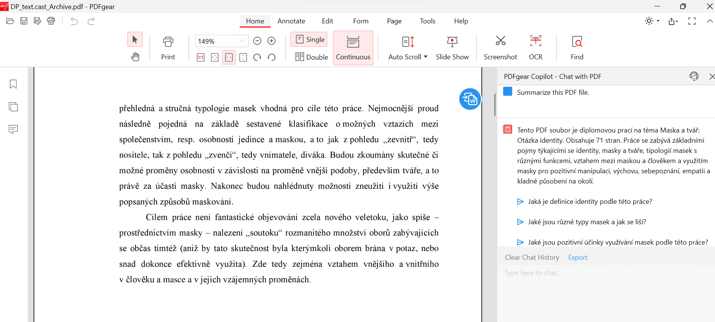Click the chat input field
This screenshot has height=322, width=715.
(x=604, y=273)
